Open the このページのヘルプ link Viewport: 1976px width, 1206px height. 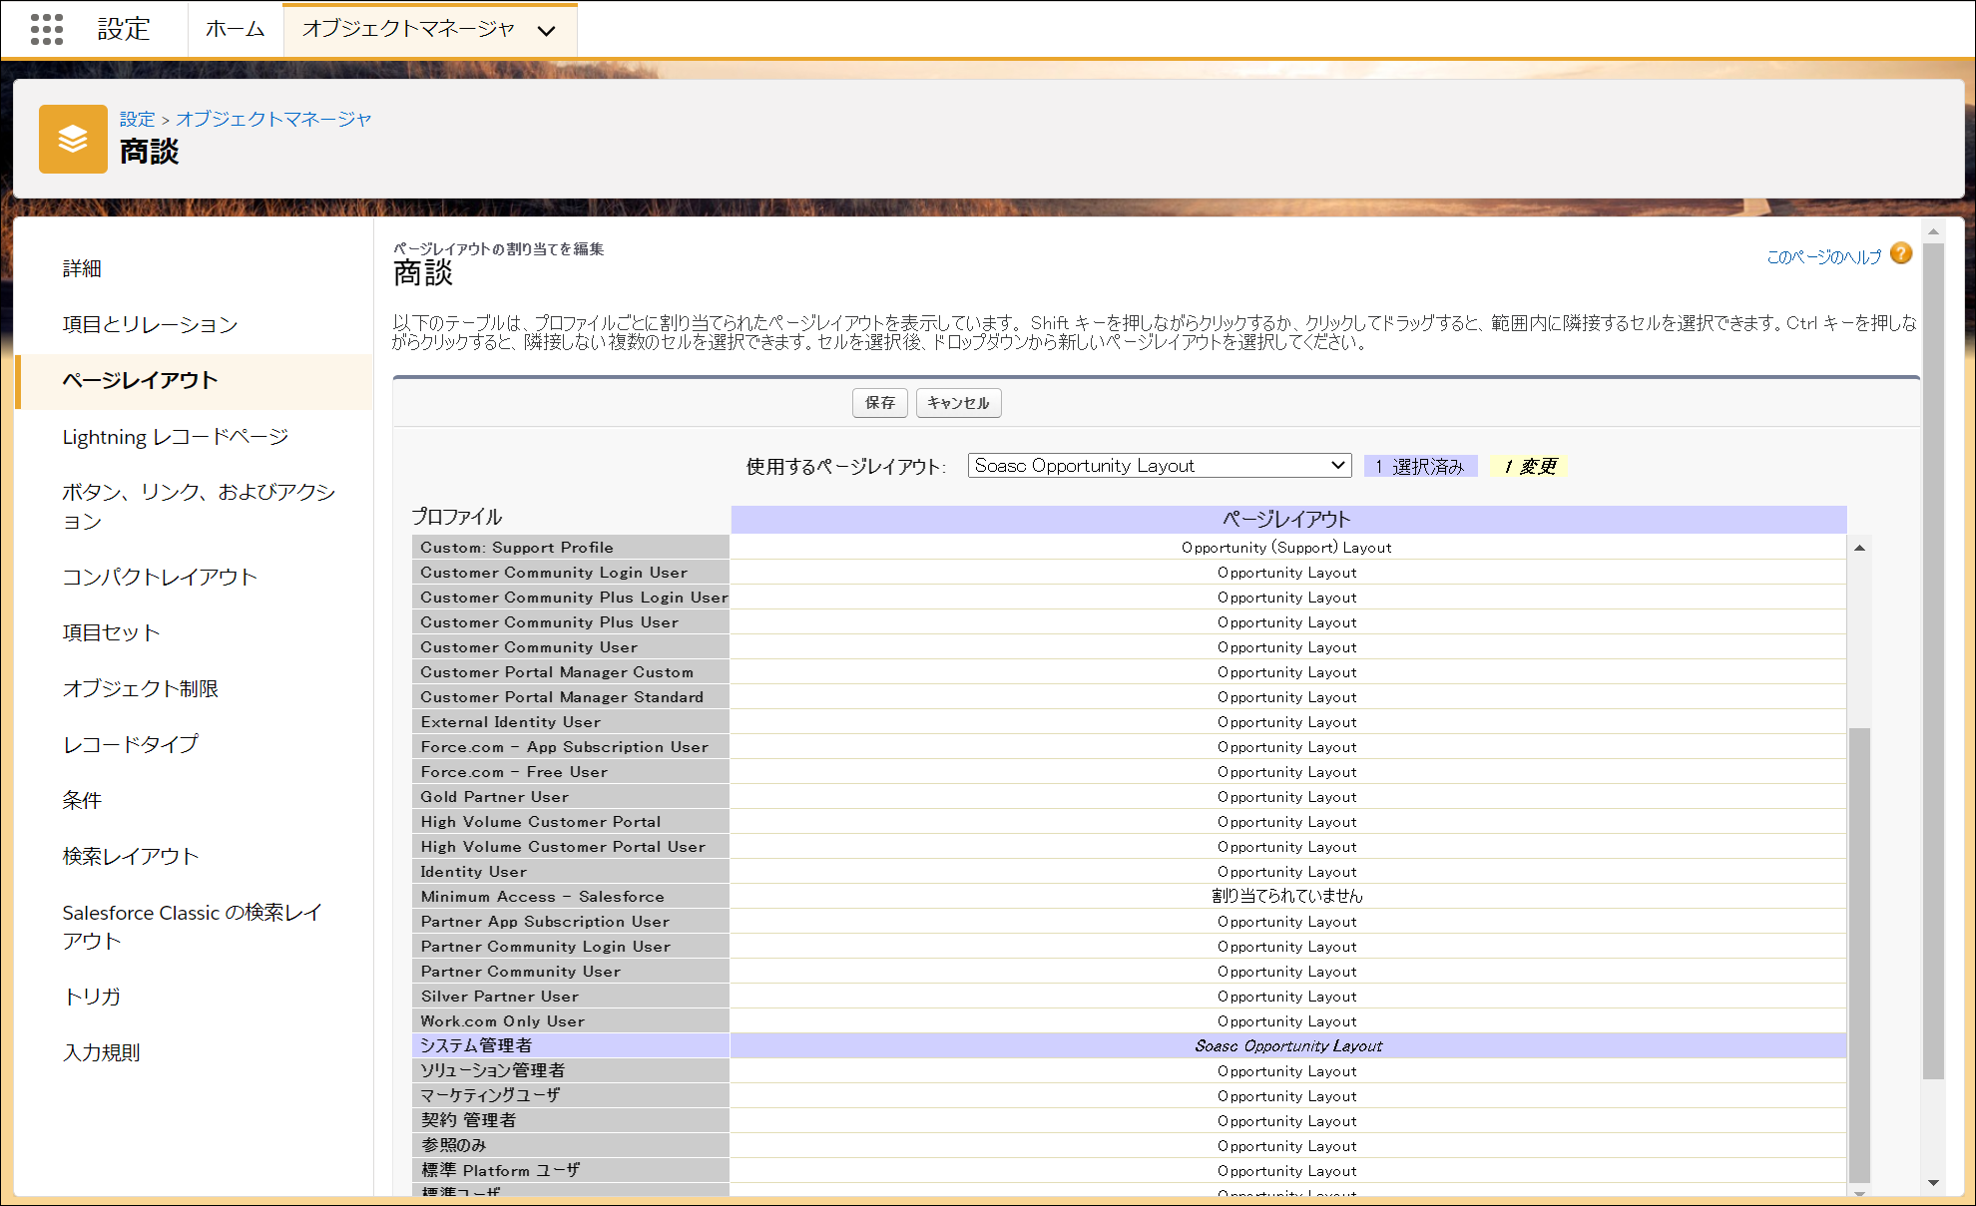point(1822,257)
